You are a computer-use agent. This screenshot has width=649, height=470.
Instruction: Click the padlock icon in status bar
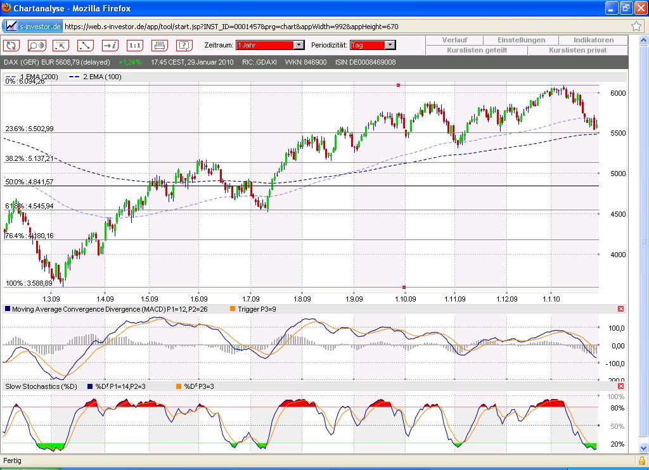coord(642,460)
